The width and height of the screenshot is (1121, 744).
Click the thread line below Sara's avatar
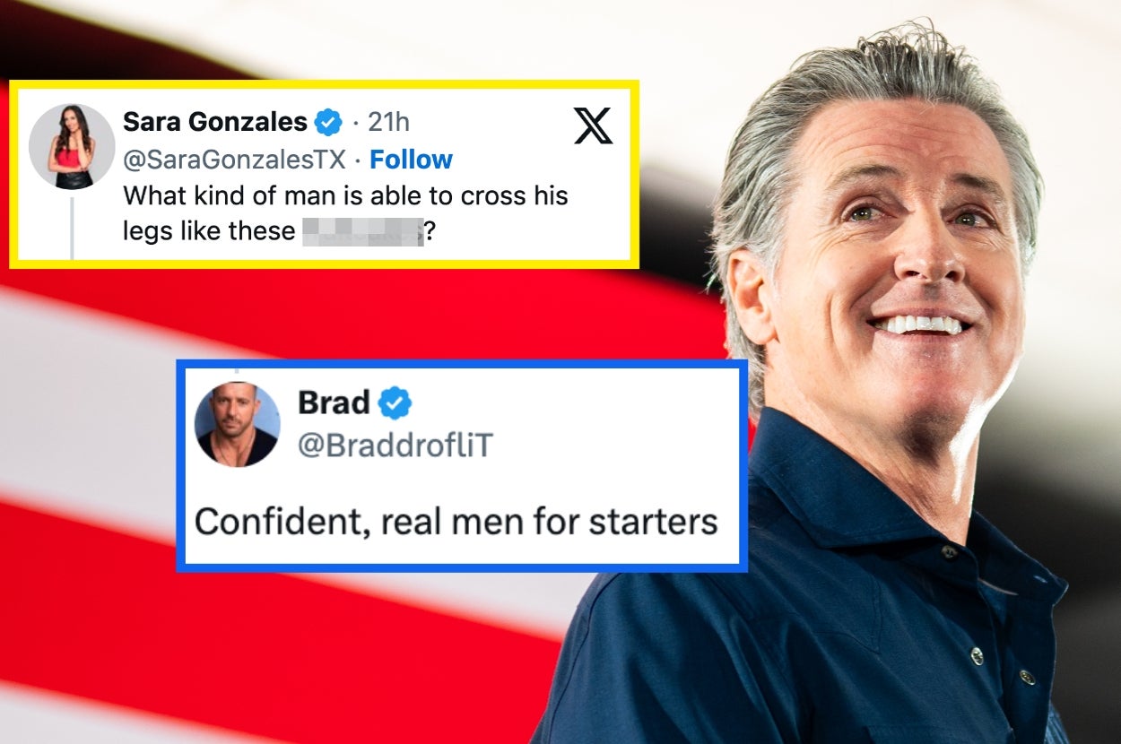click(72, 229)
